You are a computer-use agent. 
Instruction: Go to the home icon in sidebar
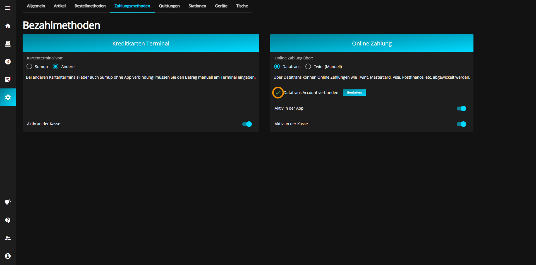pos(8,26)
